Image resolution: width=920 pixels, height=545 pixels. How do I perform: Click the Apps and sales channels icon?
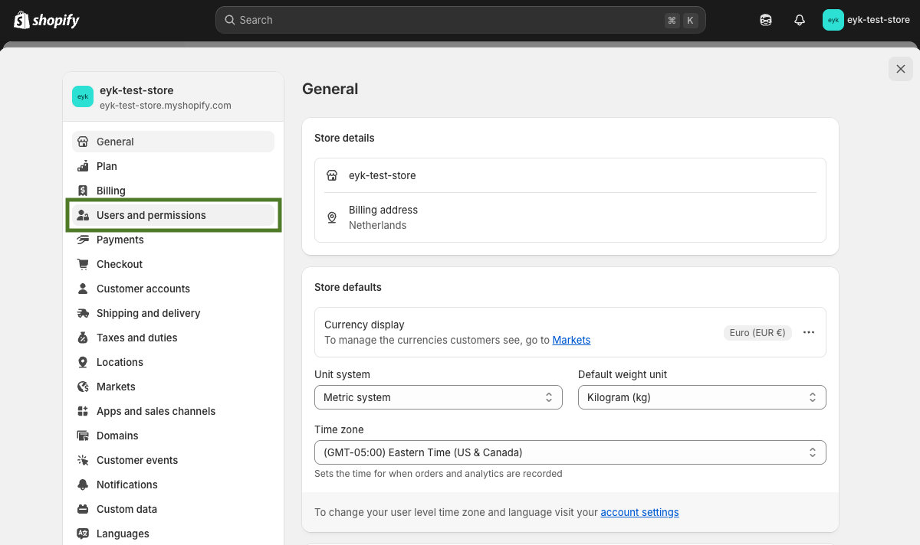click(83, 411)
